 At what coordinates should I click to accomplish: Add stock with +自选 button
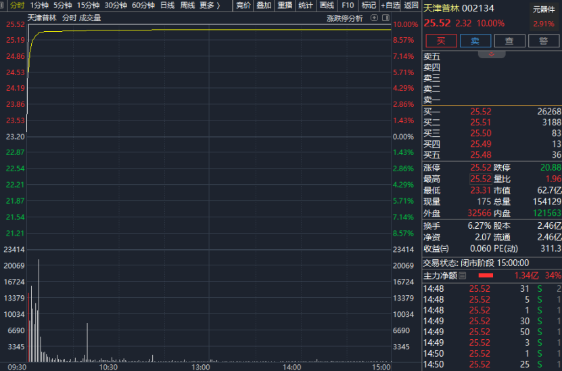click(390, 5)
